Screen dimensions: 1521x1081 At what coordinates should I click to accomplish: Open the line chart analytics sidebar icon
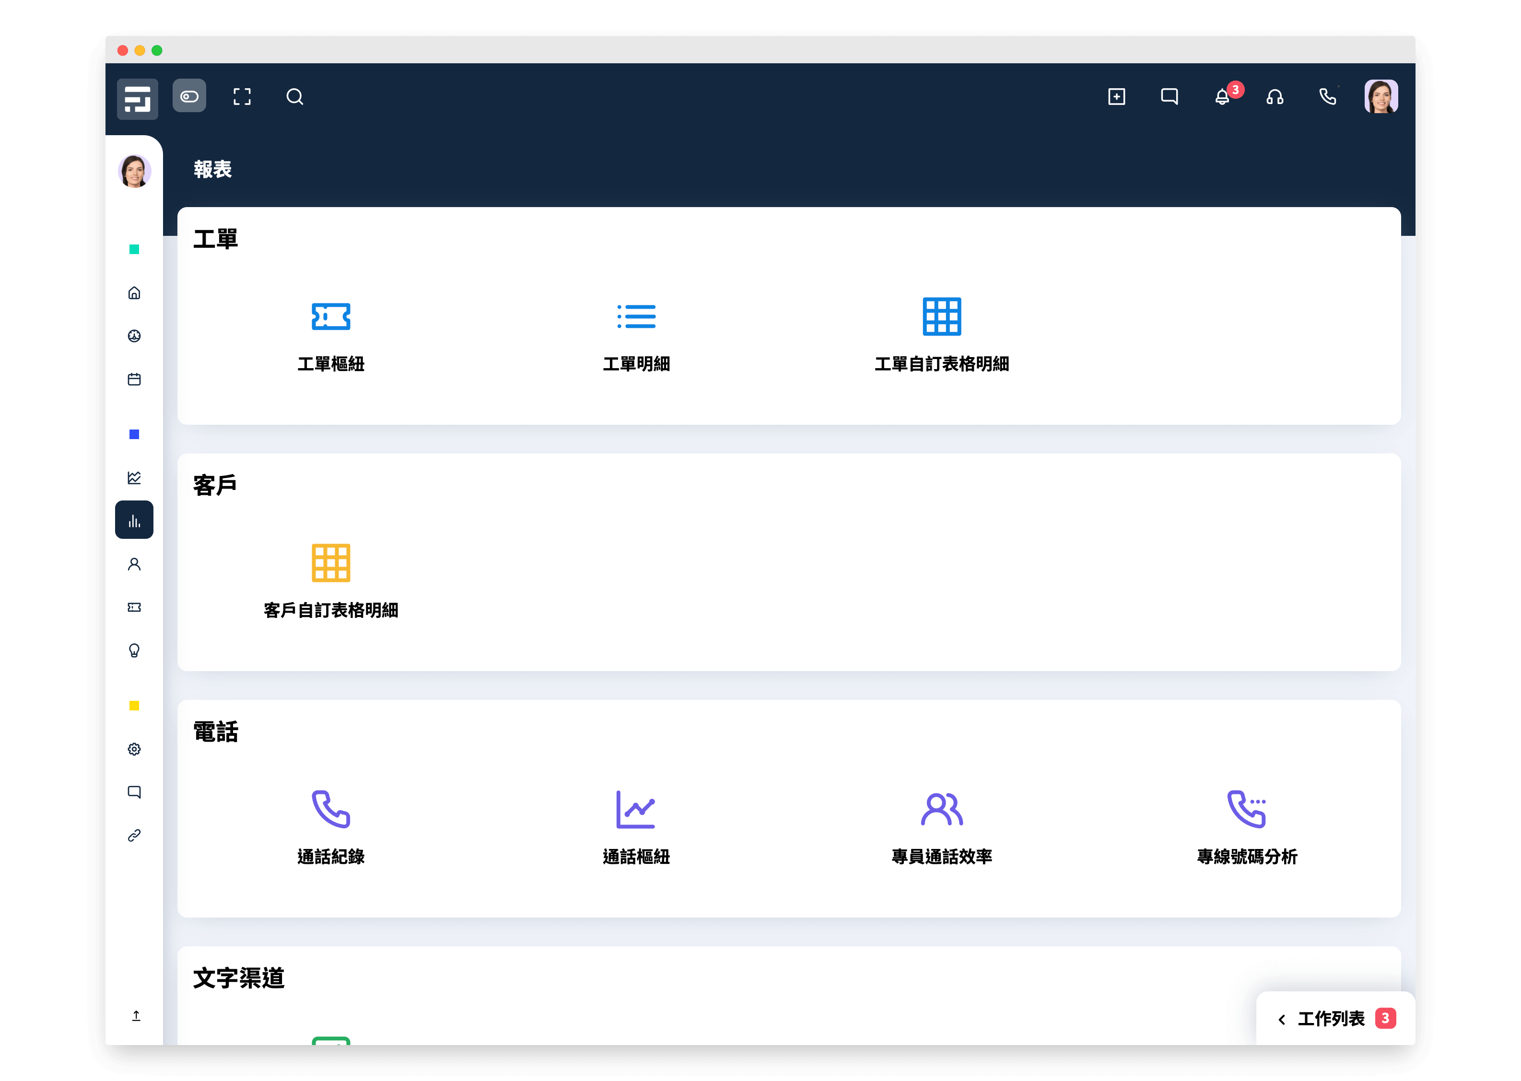pyautogui.click(x=134, y=477)
